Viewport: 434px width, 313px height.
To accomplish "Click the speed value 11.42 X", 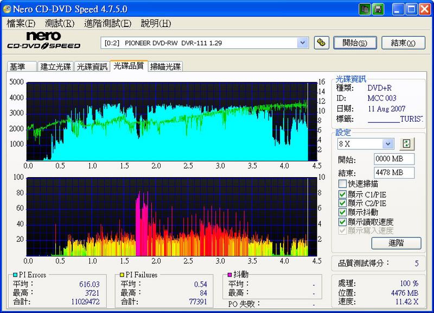I will (x=407, y=302).
